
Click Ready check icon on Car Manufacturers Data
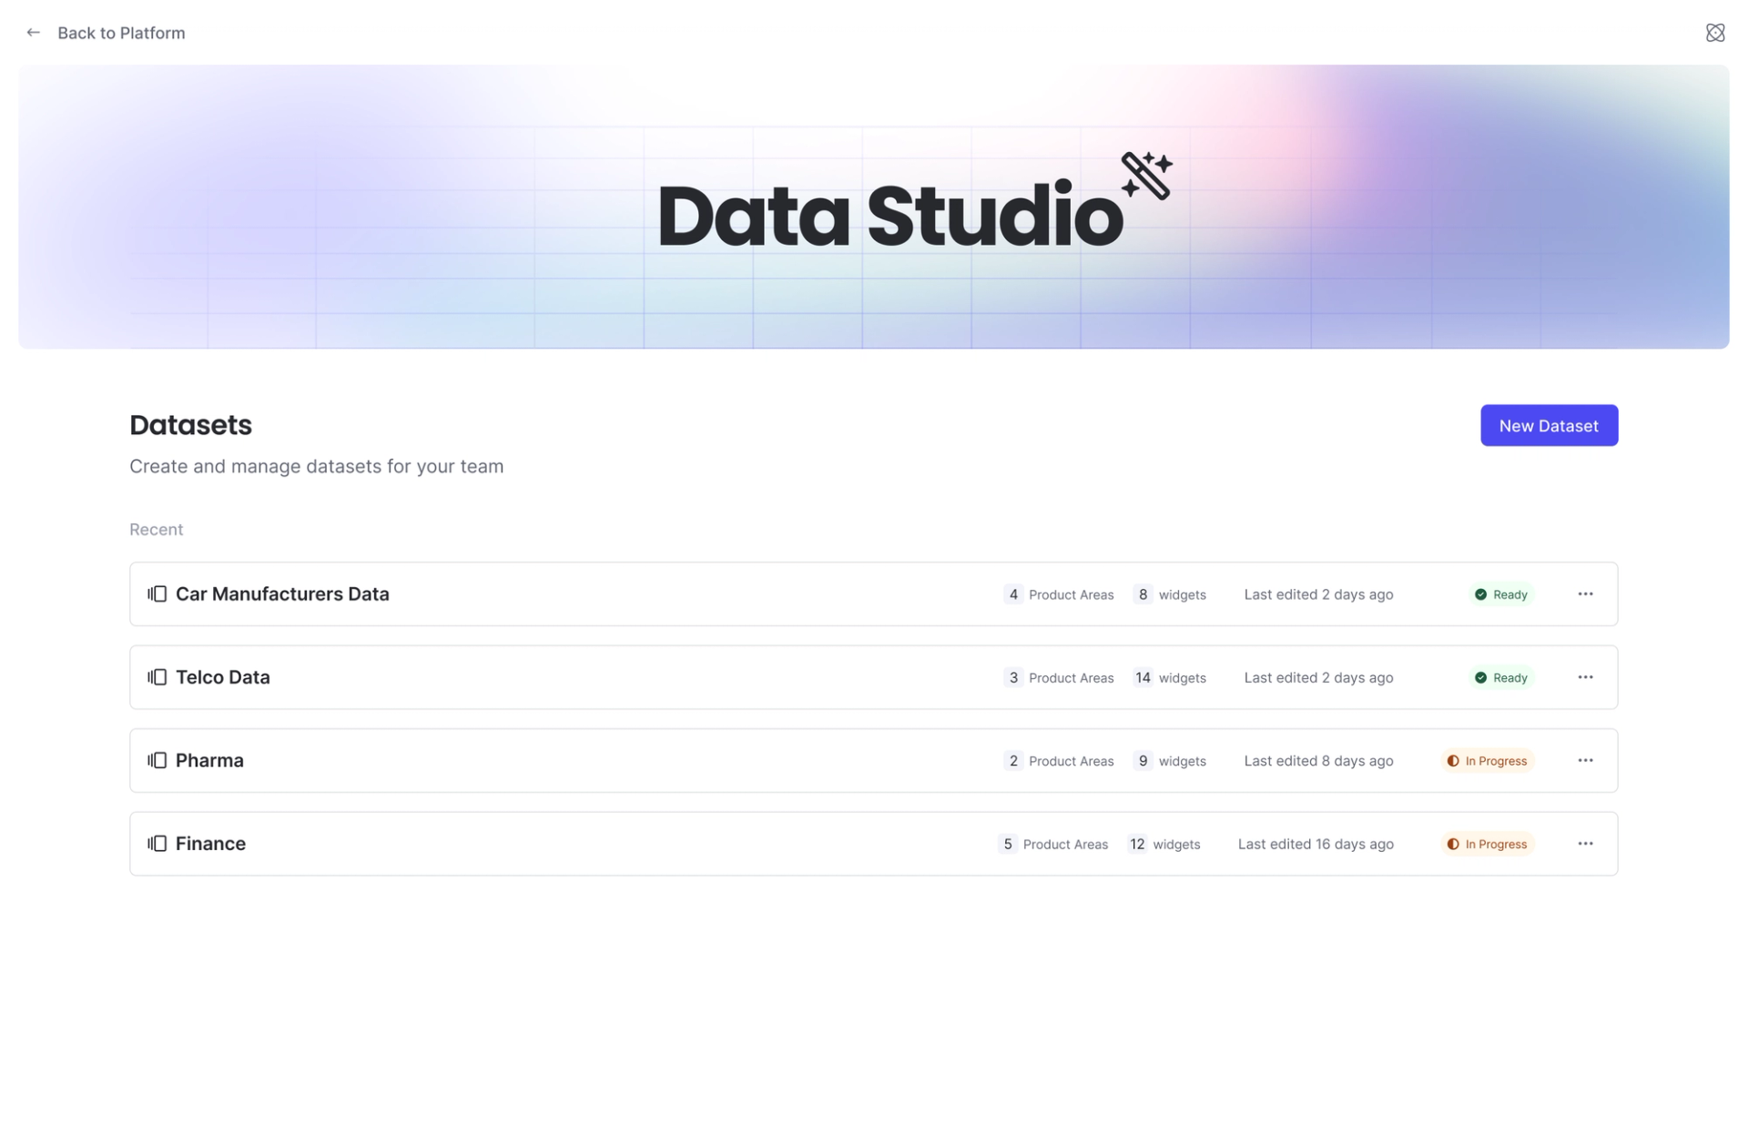[x=1481, y=593]
